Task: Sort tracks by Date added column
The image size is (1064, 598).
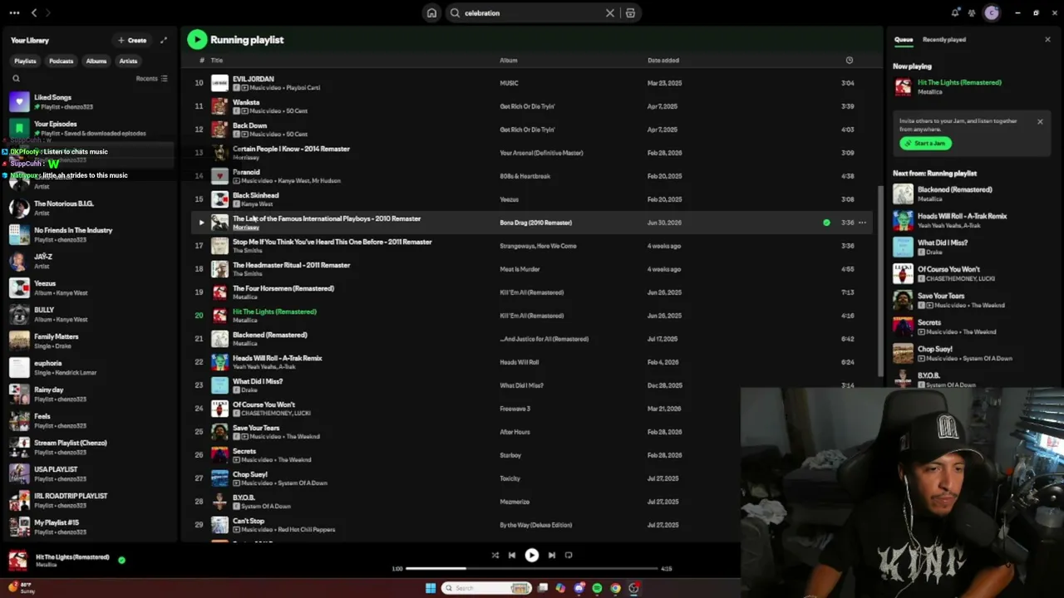Action: point(663,61)
